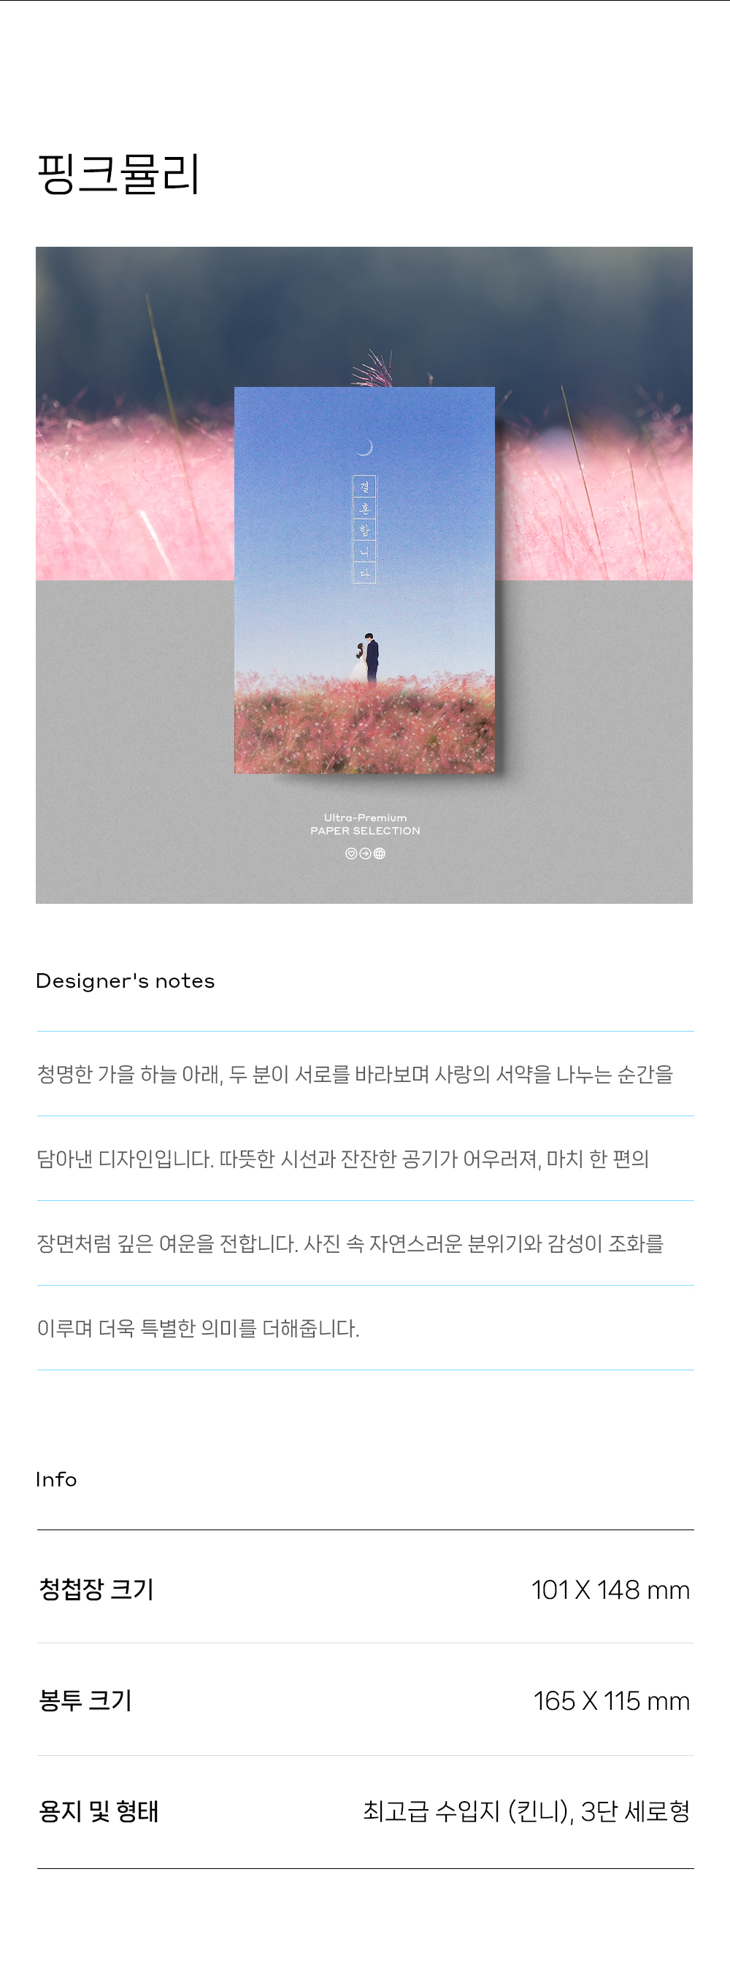
Task: Click the 봉투 크기 row label
Action: [85, 1700]
